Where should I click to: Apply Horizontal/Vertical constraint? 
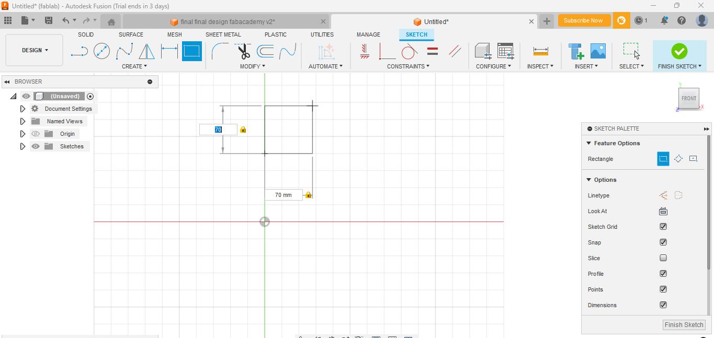tap(365, 51)
